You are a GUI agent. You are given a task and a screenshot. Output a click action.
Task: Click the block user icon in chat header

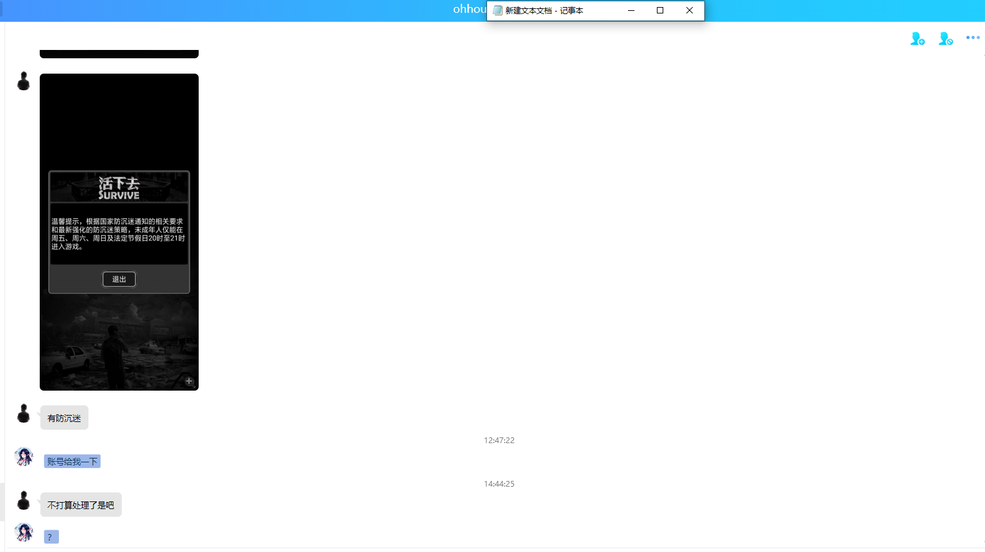[x=946, y=38]
